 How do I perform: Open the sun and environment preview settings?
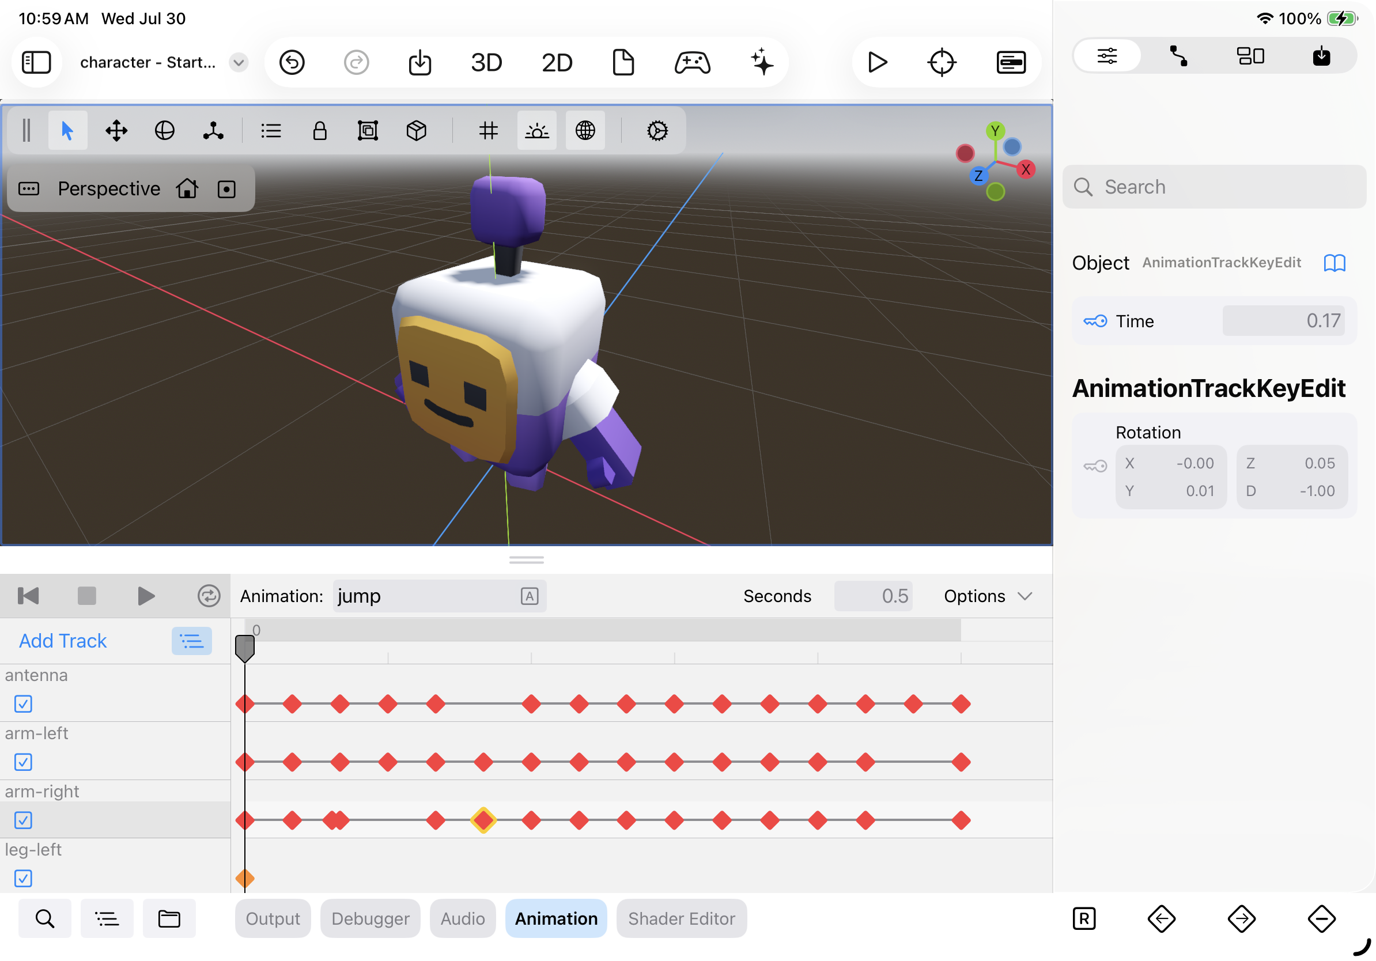(536, 131)
